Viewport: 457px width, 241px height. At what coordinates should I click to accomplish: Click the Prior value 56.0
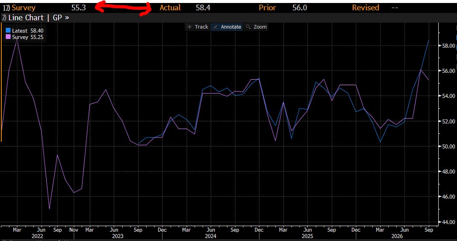click(300, 8)
